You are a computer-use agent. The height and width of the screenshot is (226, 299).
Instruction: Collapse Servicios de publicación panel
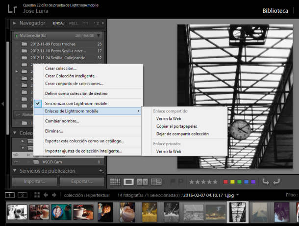15,171
